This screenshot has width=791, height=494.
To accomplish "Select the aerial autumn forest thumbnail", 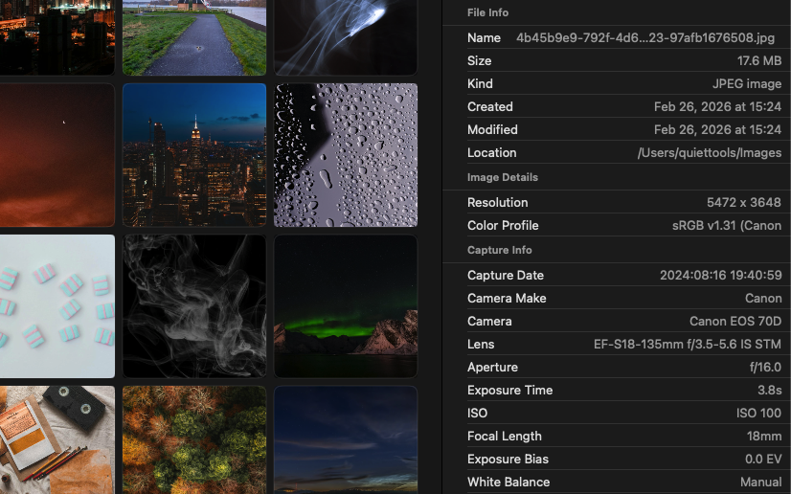I will [194, 440].
